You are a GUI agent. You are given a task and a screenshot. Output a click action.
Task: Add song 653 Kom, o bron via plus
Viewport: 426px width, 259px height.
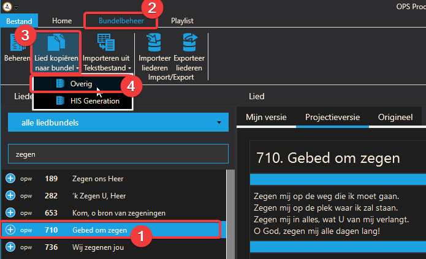click(10, 212)
